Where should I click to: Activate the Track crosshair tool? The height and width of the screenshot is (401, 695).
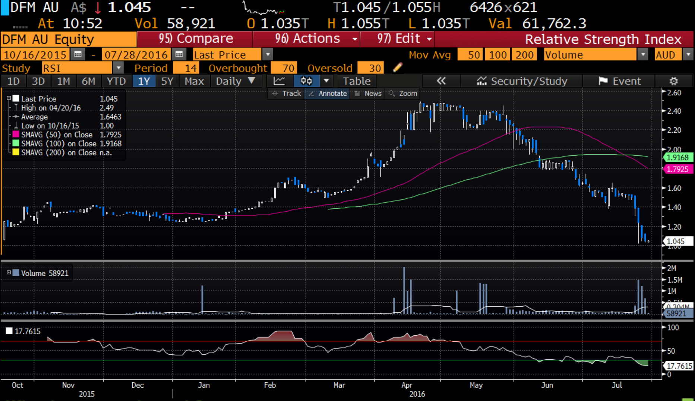point(286,94)
